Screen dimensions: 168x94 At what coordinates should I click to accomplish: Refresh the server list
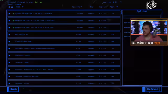coord(153,89)
